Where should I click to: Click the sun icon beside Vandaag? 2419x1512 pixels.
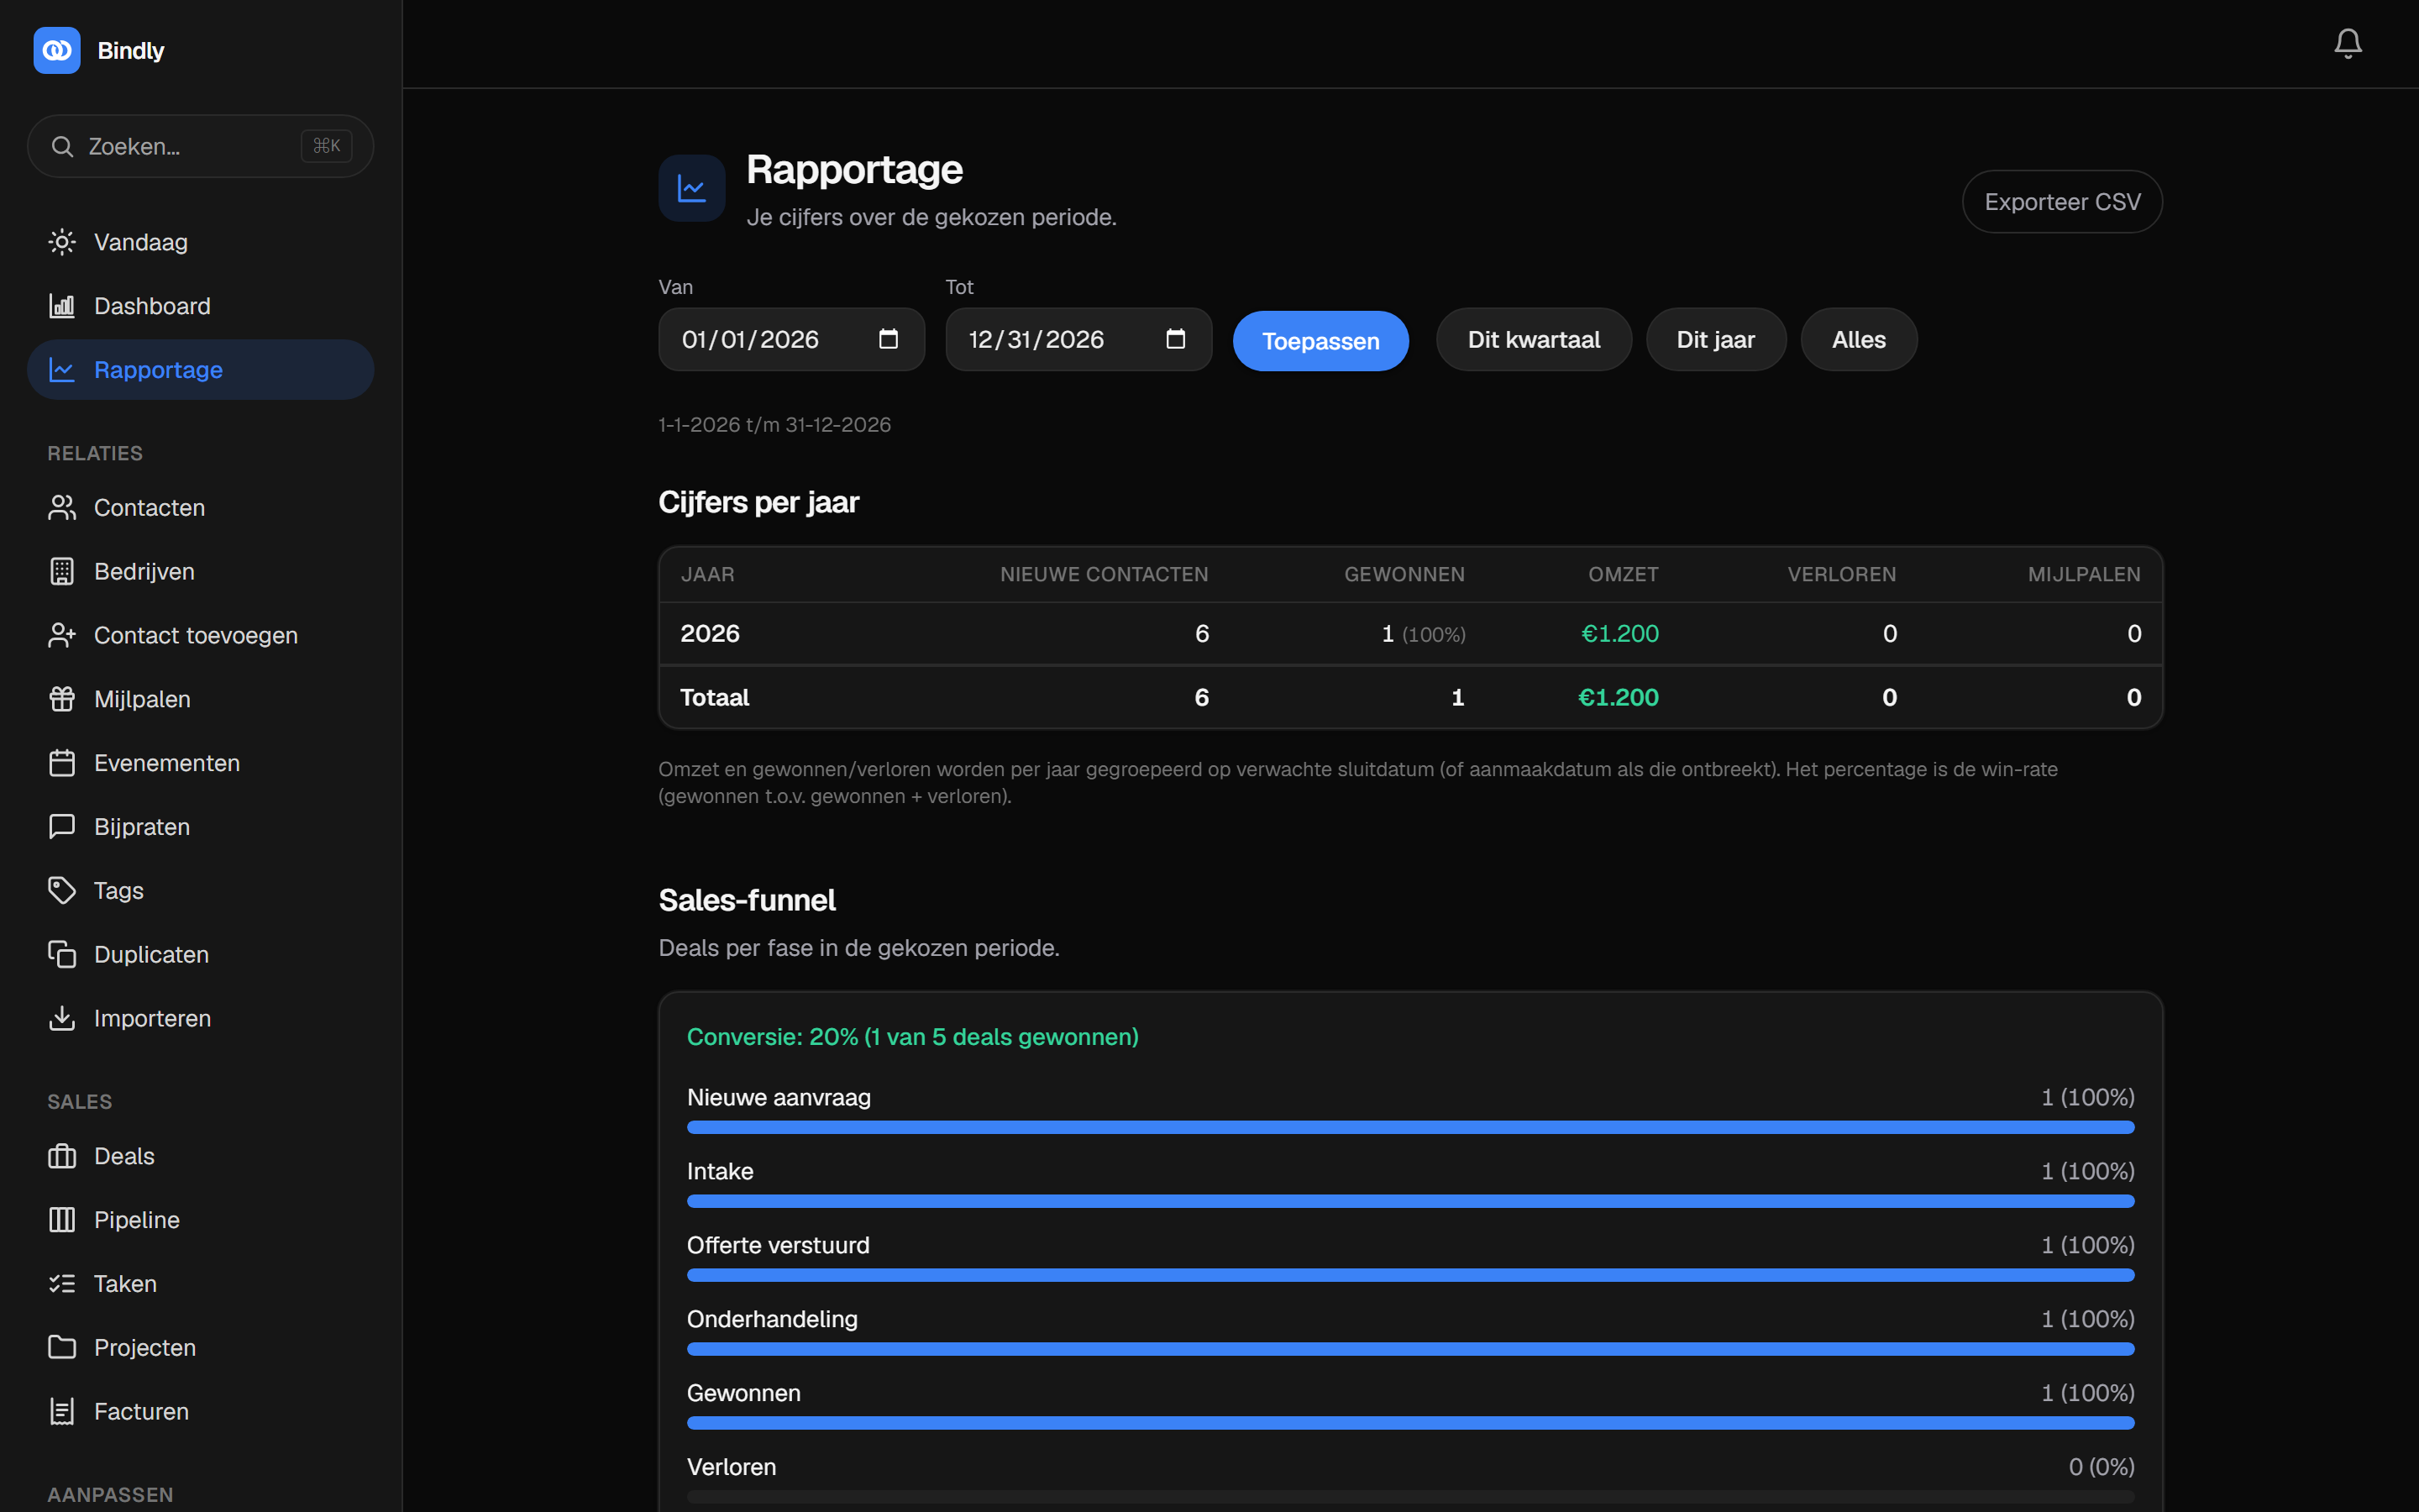pos(62,242)
